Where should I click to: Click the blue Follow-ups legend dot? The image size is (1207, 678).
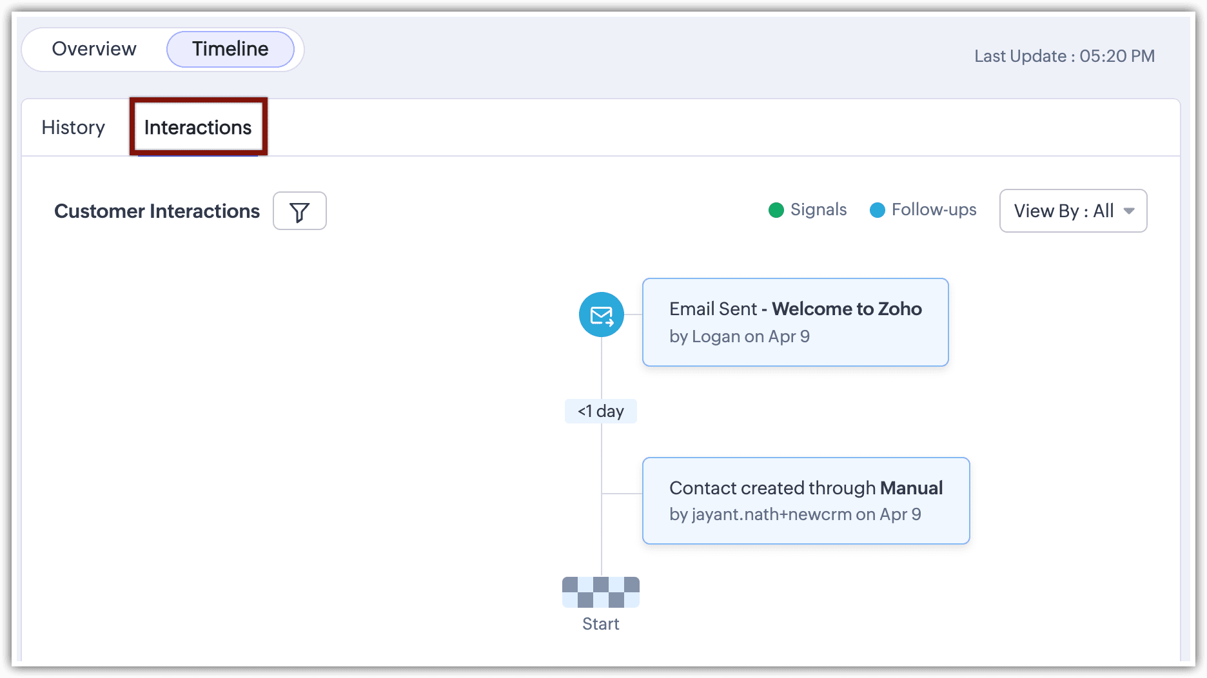pos(878,210)
